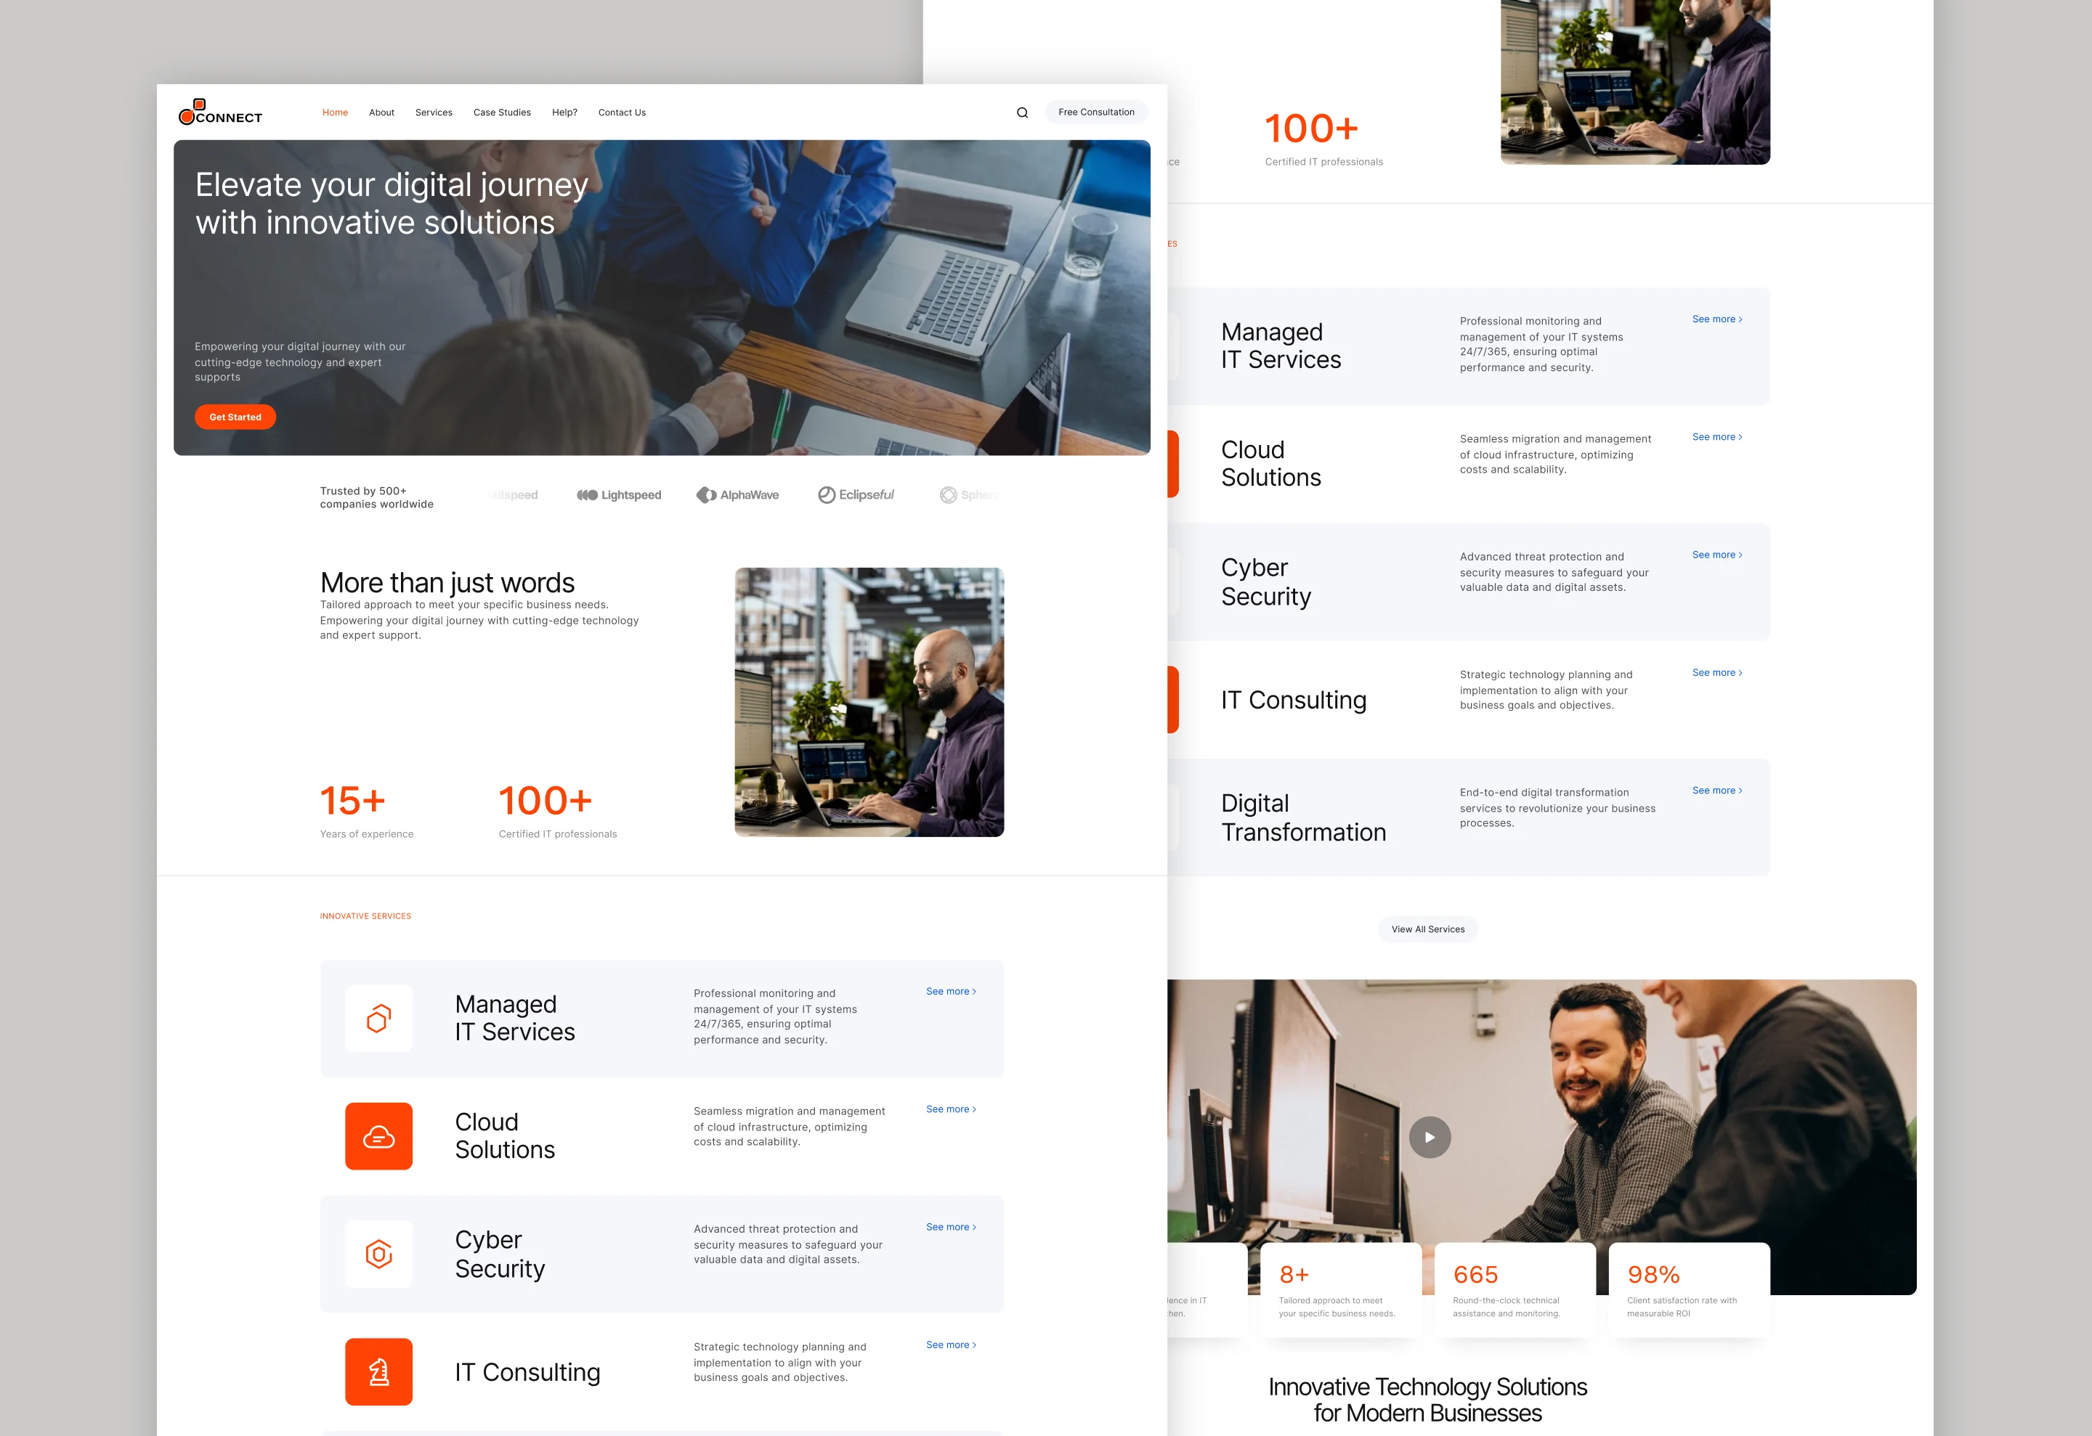Open Case Studies in the navbar
The image size is (2092, 1436).
click(x=502, y=113)
